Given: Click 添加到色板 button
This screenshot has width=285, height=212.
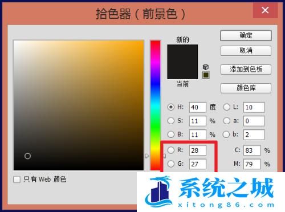Looking at the screenshot, I should (x=246, y=70).
